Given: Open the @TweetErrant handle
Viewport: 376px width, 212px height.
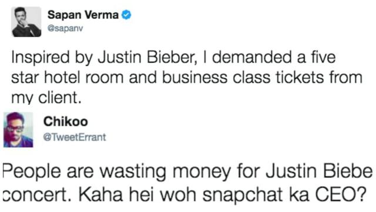Looking at the screenshot, I should (75, 137).
